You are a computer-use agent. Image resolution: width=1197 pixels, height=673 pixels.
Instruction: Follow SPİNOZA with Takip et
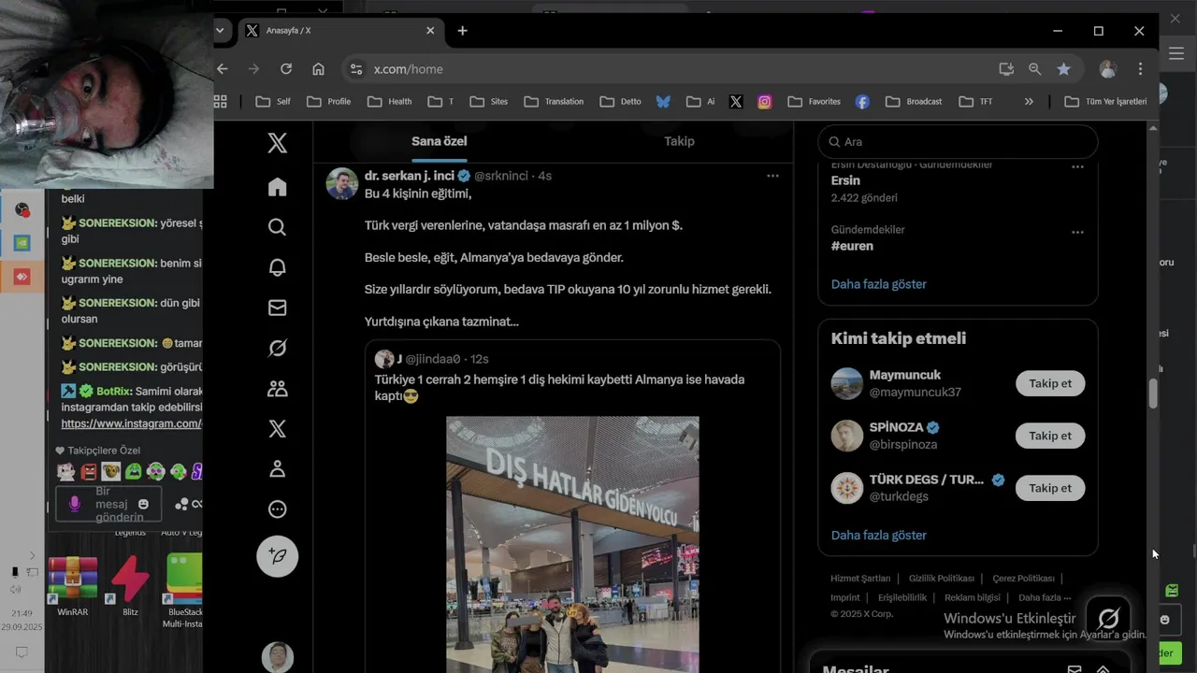point(1050,436)
